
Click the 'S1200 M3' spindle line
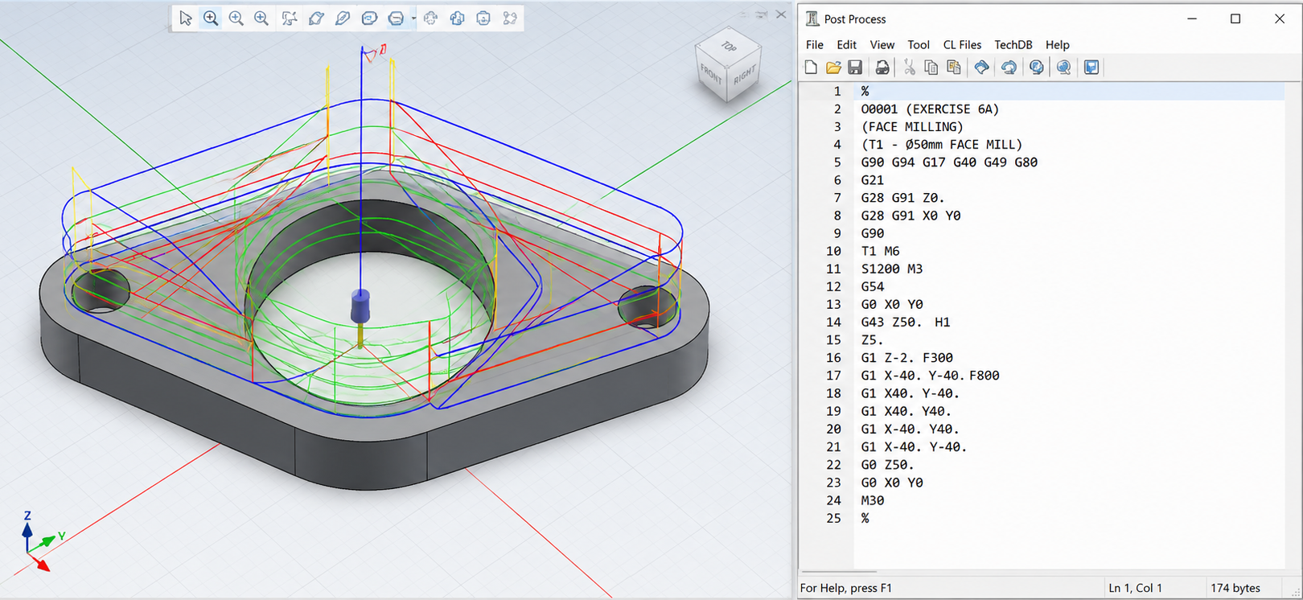coord(891,269)
